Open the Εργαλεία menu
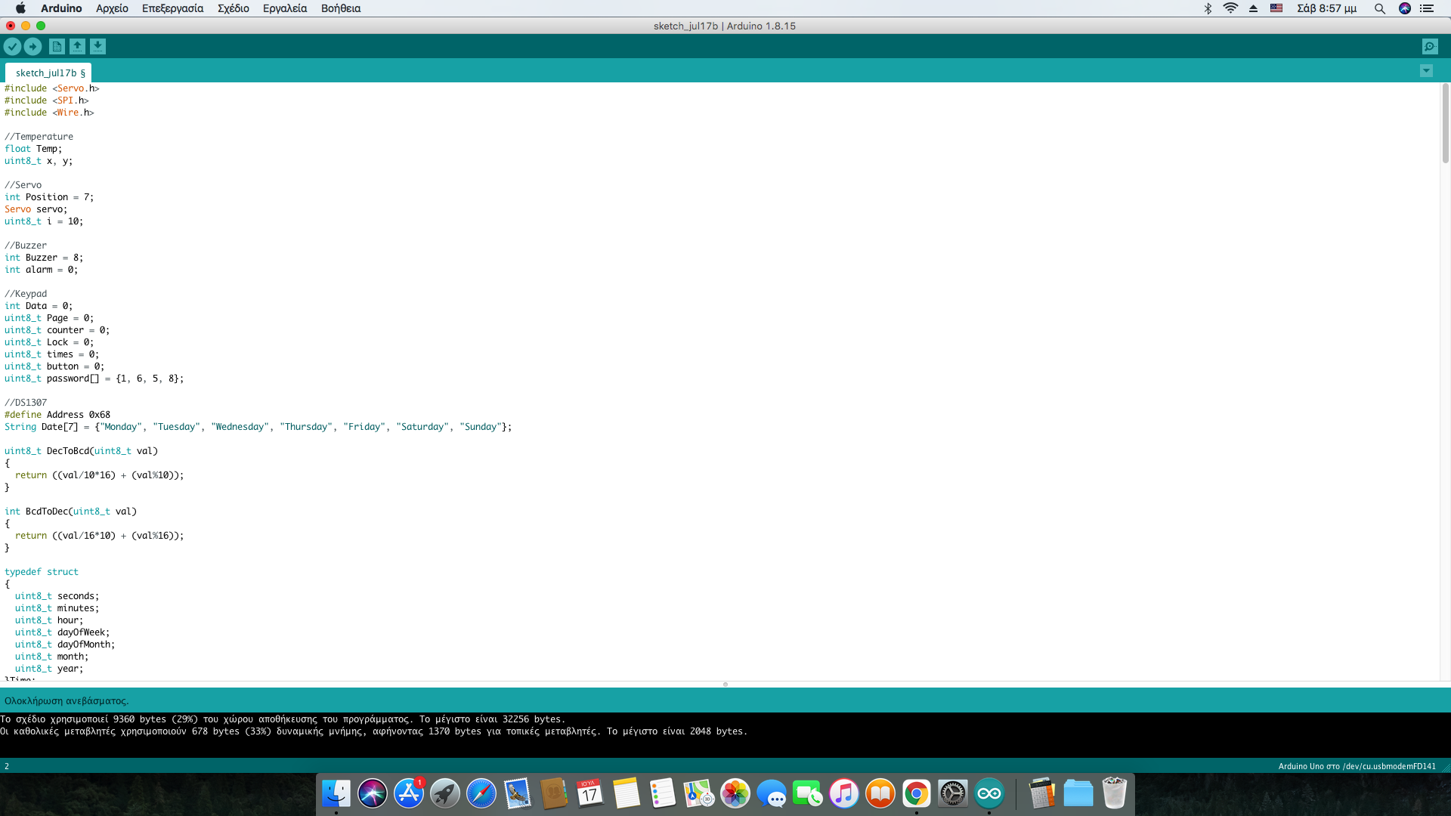1451x816 pixels. (285, 8)
